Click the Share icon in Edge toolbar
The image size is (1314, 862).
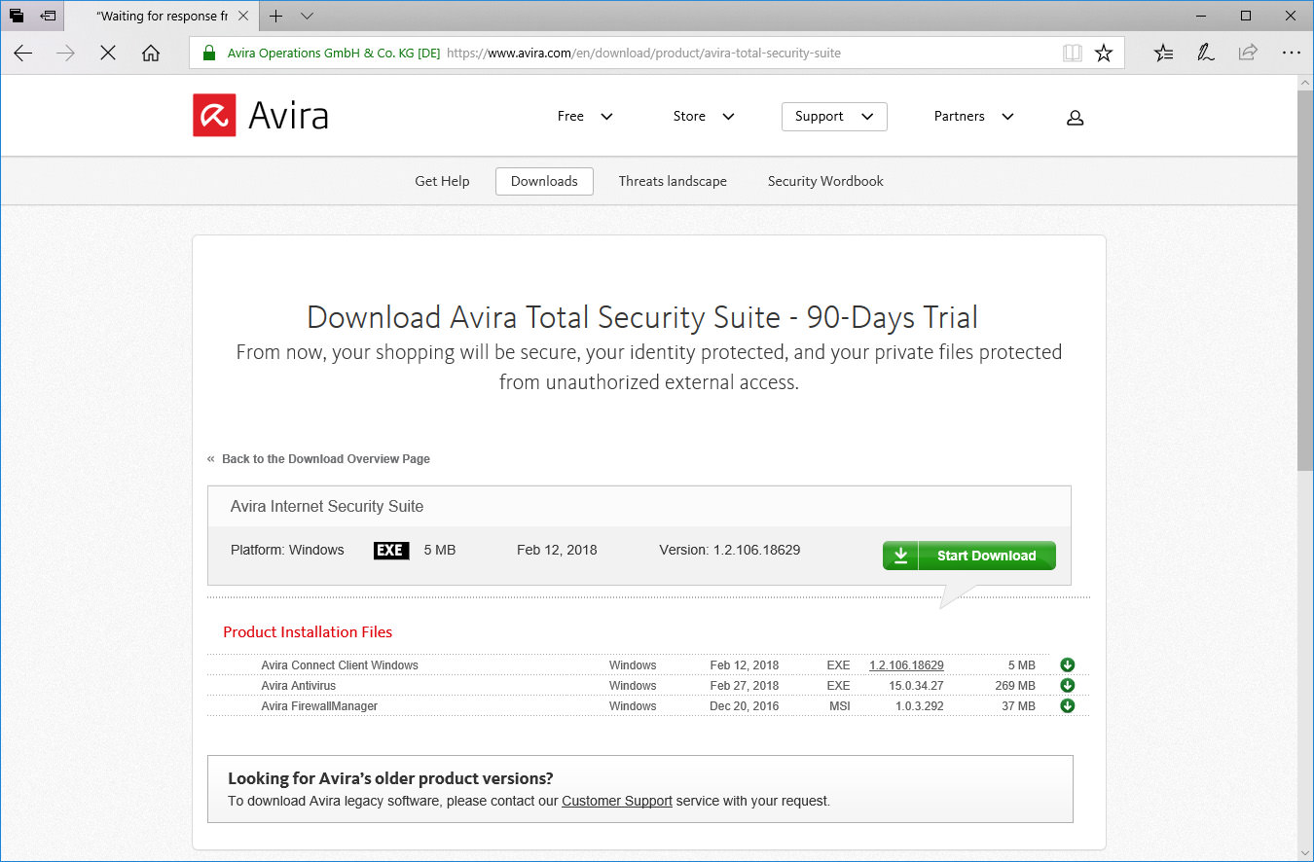point(1248,54)
